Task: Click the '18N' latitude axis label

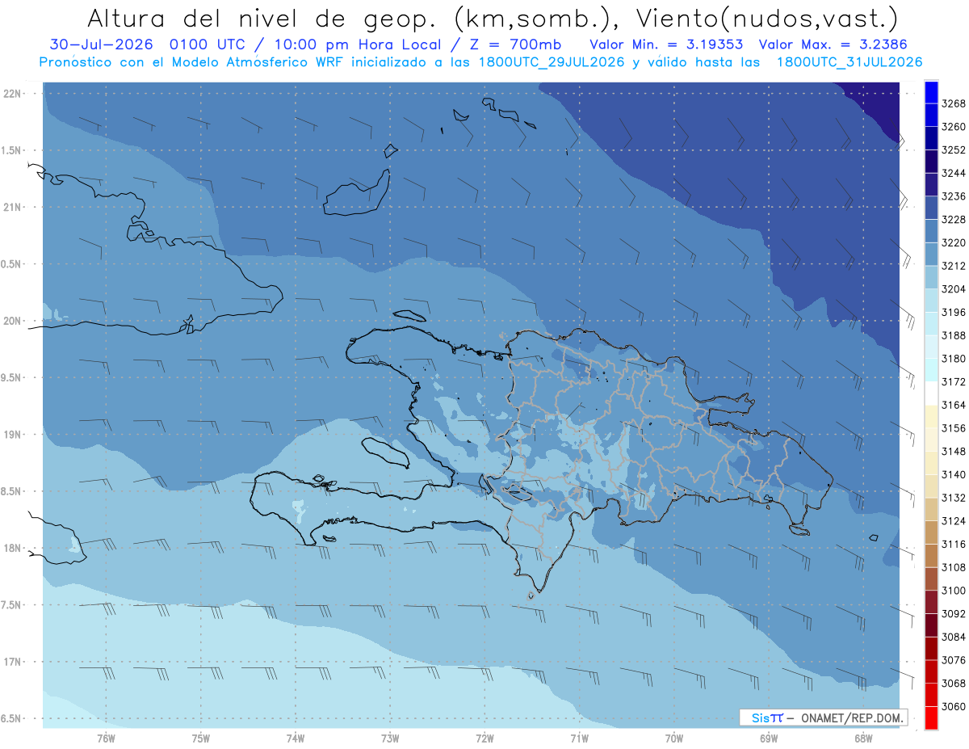Action: pos(13,548)
